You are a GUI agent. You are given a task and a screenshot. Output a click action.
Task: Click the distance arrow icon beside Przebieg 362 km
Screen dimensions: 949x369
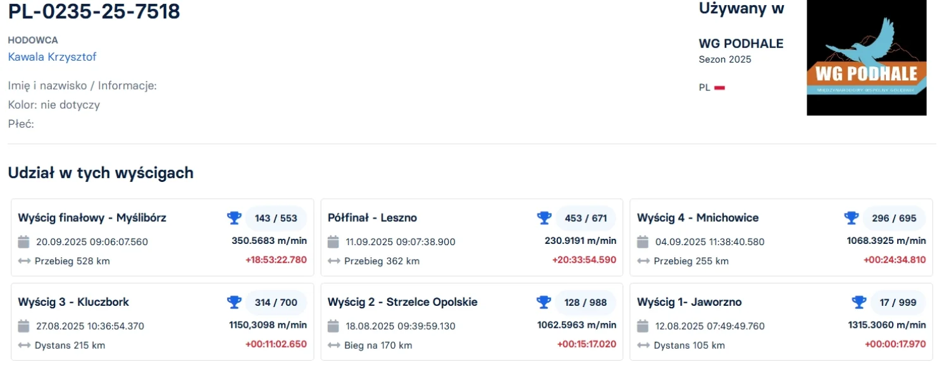click(334, 261)
